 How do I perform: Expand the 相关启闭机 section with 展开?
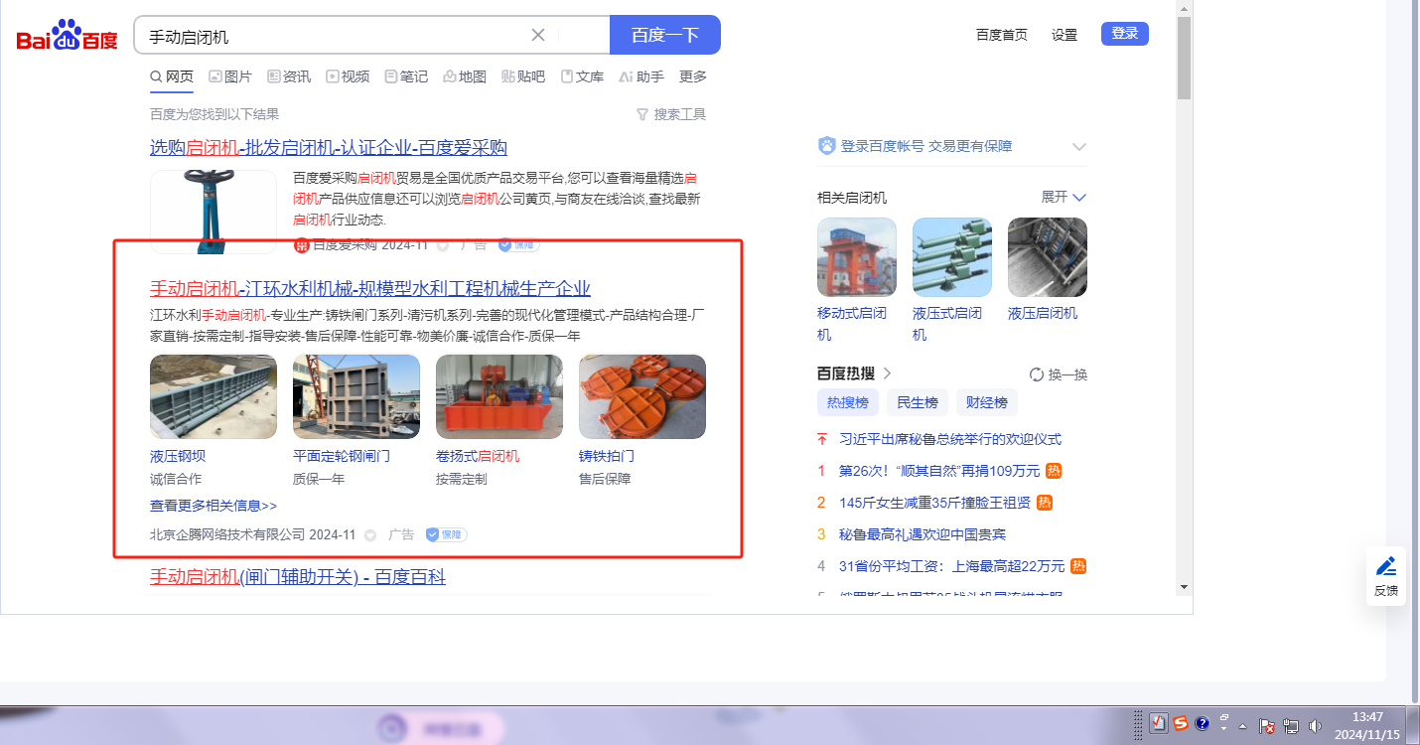(1064, 197)
